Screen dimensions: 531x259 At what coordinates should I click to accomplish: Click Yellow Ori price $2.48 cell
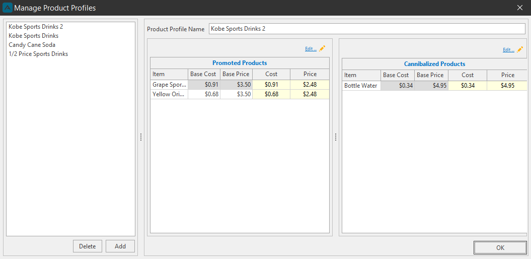point(310,94)
